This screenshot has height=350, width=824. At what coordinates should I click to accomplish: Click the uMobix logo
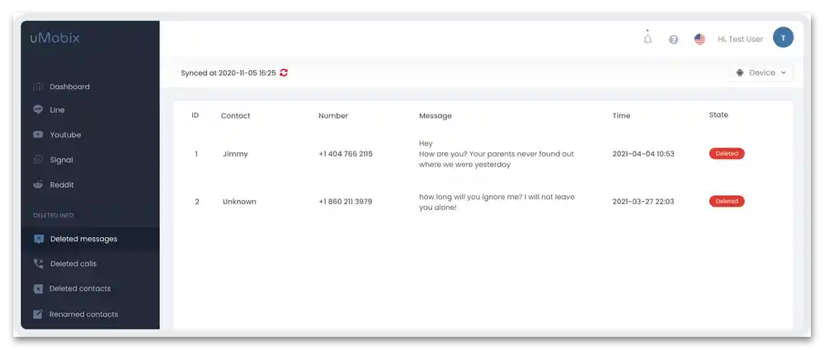[x=54, y=39]
